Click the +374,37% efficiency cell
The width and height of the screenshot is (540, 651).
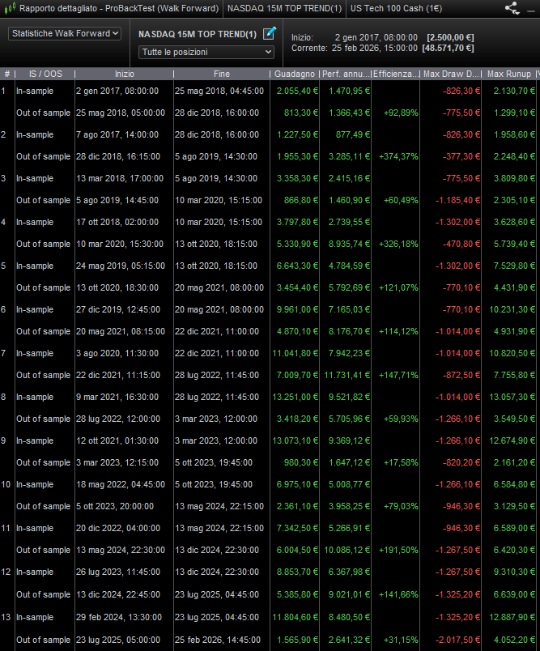398,156
